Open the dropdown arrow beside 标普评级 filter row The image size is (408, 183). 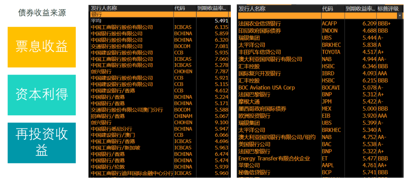click(x=400, y=16)
